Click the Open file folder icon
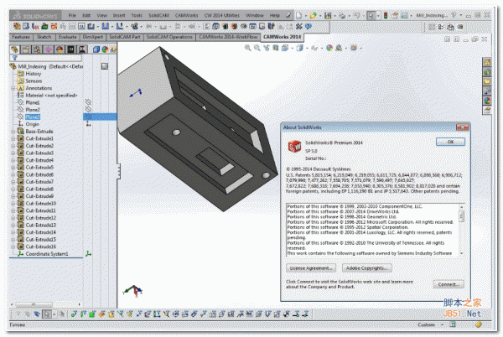 coord(313,15)
